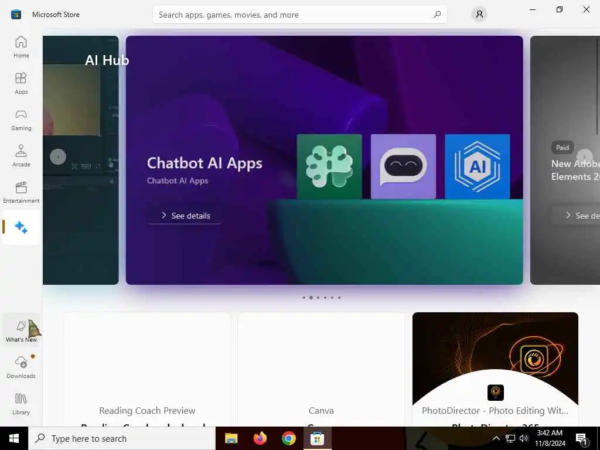
Task: Launch Firefox from the taskbar
Action: point(260,438)
